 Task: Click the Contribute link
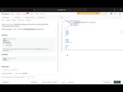71,82
